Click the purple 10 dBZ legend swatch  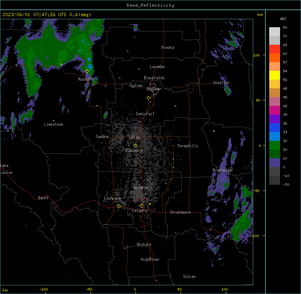click(x=274, y=163)
